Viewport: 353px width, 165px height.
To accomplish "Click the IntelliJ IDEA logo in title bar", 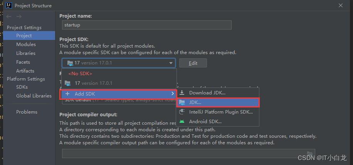I will click(9, 5).
